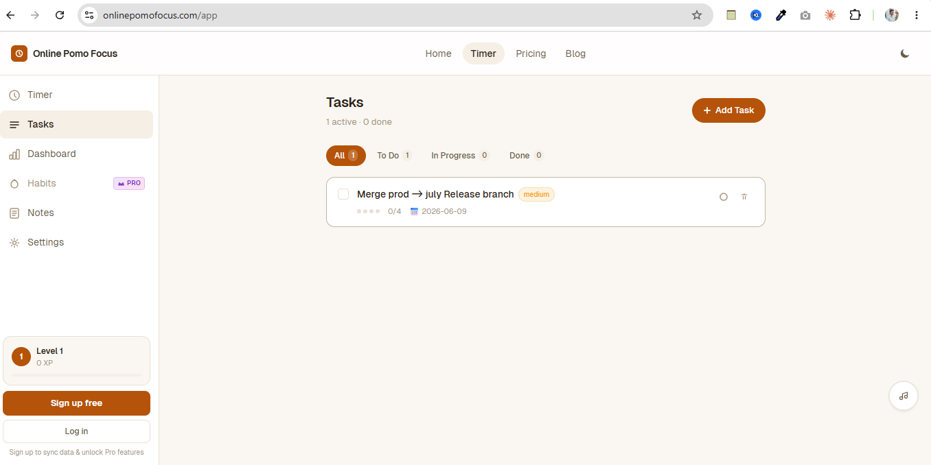Click the circle status icon on Merge prod task
931x465 pixels.
[x=724, y=197]
